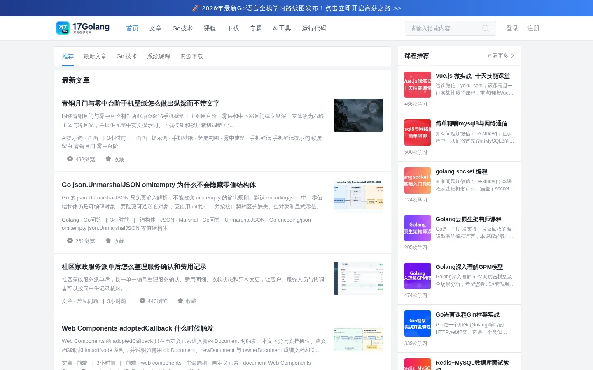This screenshot has width=593, height=370.
Task: Open the 专题 navigation item
Action: pyautogui.click(x=256, y=28)
